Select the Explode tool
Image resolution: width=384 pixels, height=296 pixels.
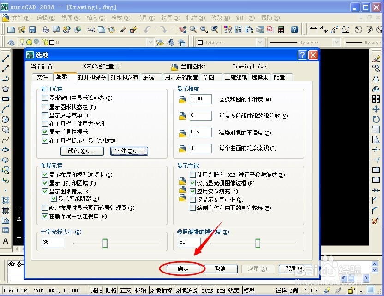[376, 221]
